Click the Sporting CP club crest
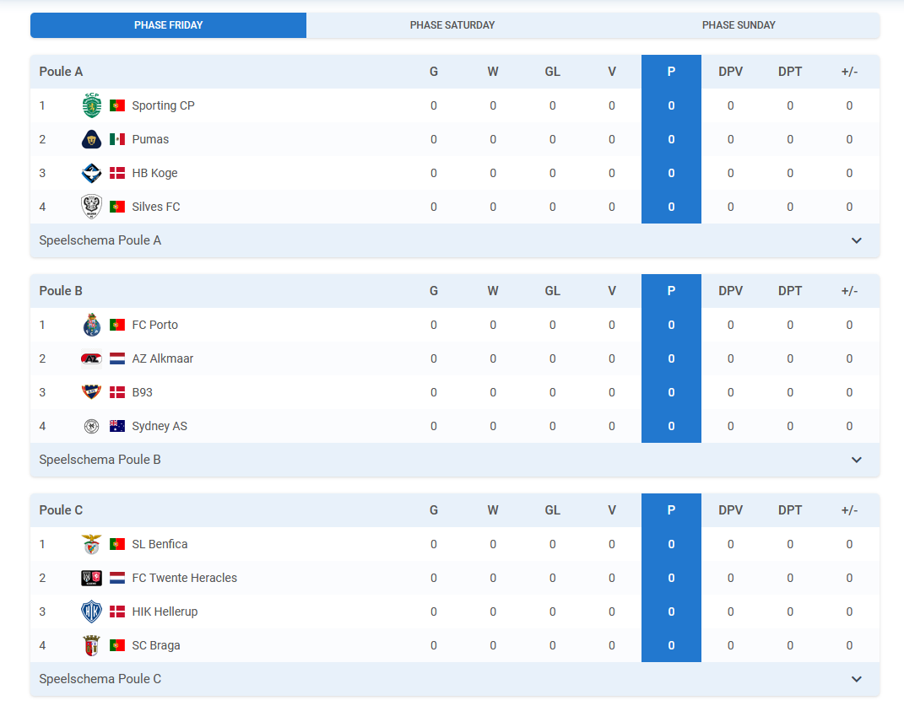Image resolution: width=904 pixels, height=722 pixels. click(x=92, y=105)
